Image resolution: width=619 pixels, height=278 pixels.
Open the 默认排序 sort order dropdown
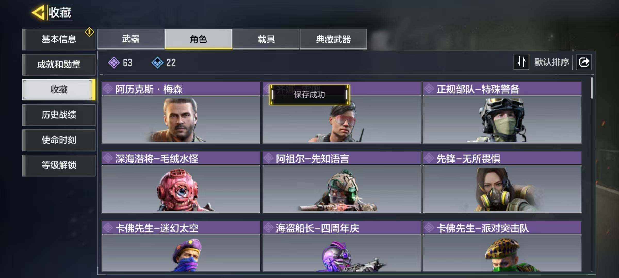551,62
